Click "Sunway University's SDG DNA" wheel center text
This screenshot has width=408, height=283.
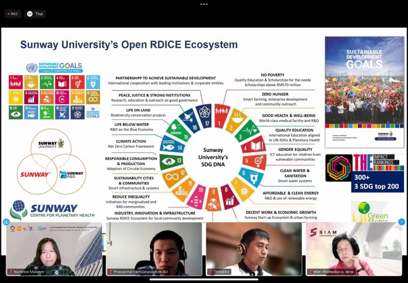213,157
